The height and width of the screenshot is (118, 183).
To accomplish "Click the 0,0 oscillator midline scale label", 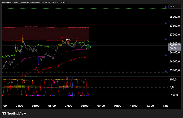I will pos(172,87).
